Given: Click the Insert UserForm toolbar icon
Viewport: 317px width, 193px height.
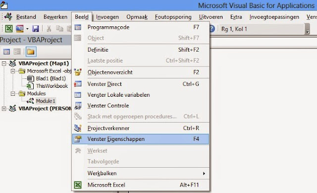Looking at the screenshot, I should point(20,29).
